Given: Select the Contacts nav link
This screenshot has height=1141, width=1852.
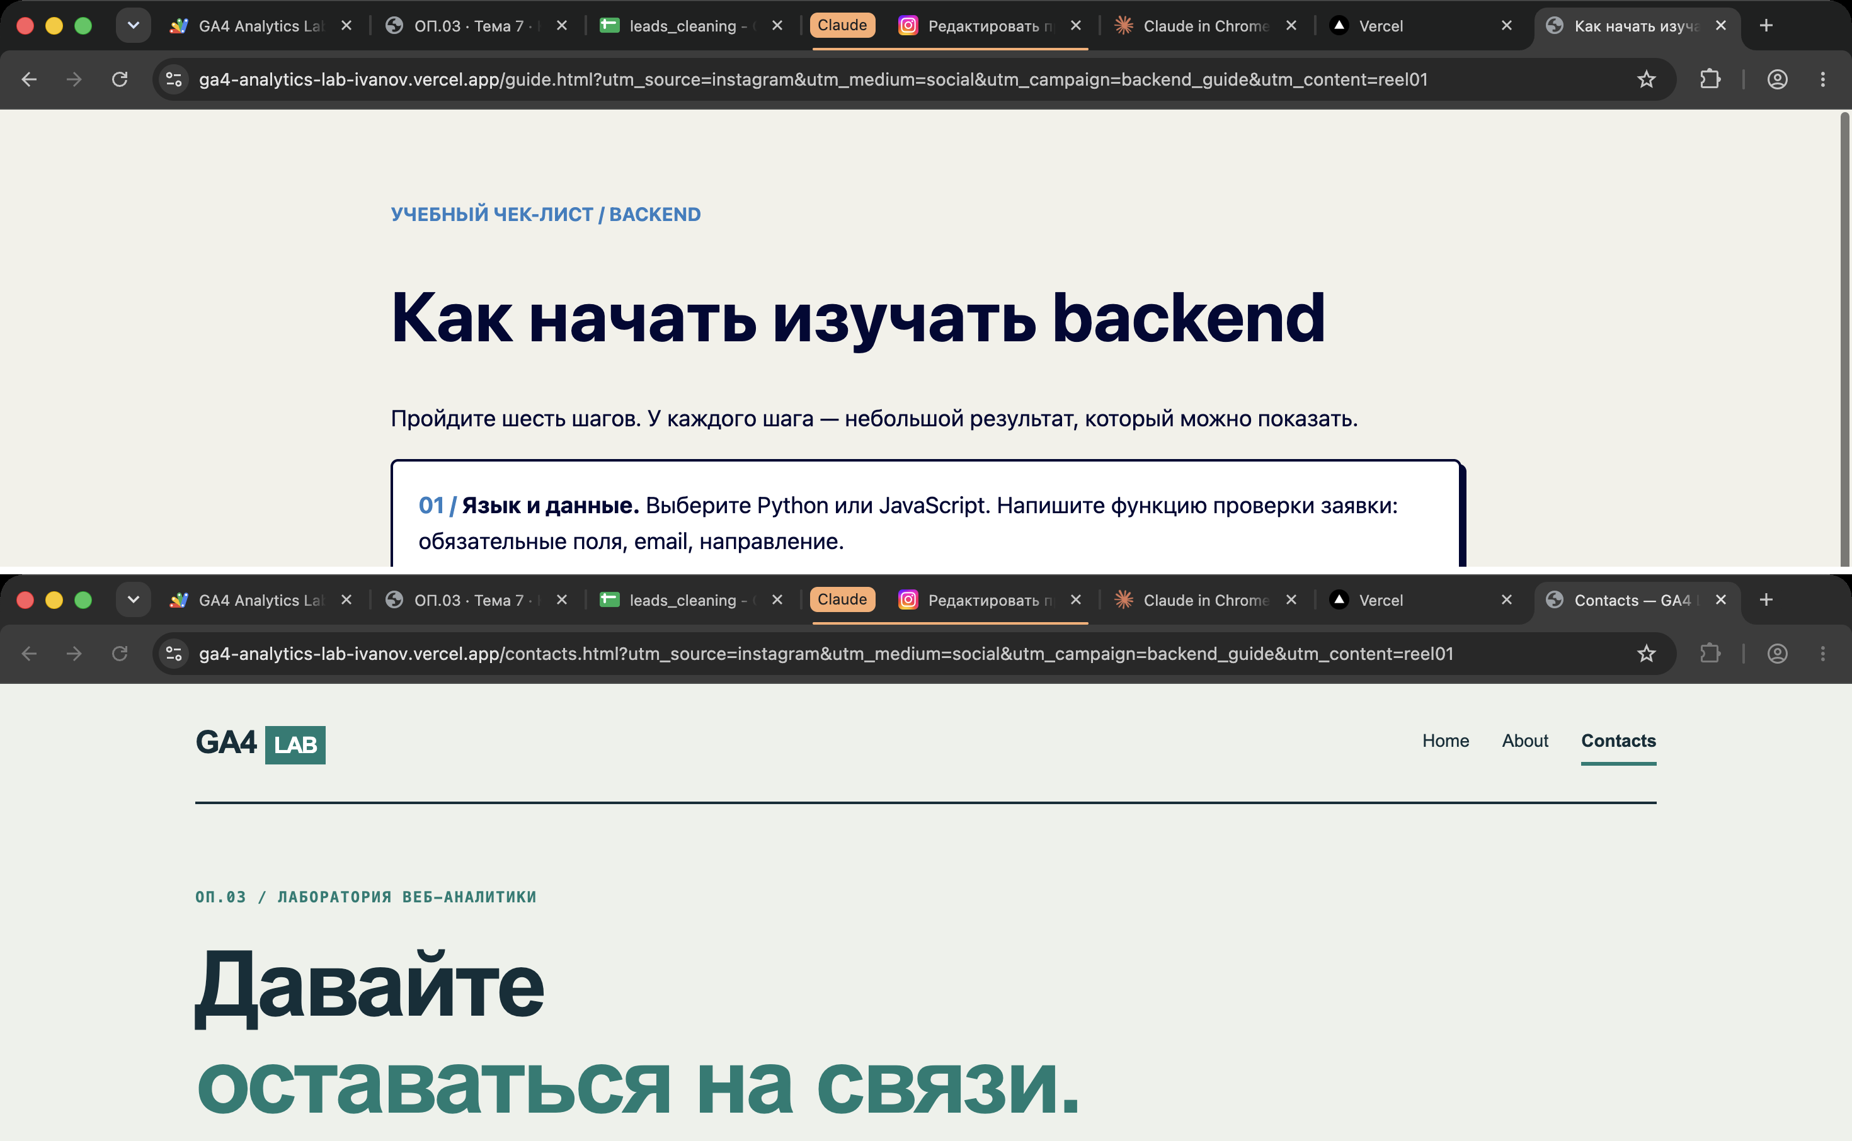Looking at the screenshot, I should 1618,741.
